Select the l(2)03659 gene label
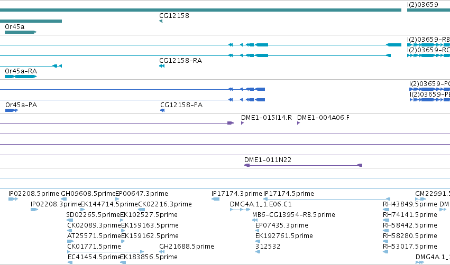This screenshot has width=450, height=265. [423, 5]
